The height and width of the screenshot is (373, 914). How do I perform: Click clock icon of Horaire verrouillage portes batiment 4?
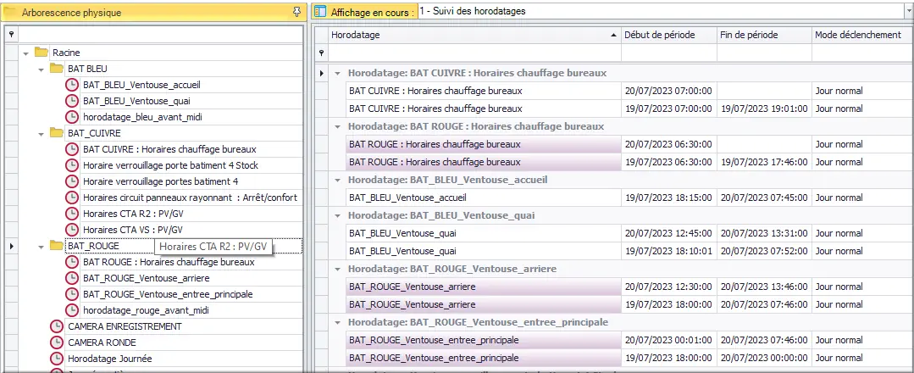(x=72, y=181)
